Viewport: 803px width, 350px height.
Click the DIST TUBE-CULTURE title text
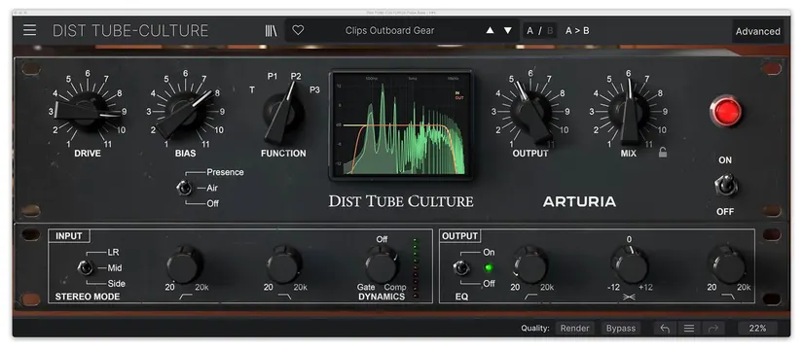[x=130, y=31]
